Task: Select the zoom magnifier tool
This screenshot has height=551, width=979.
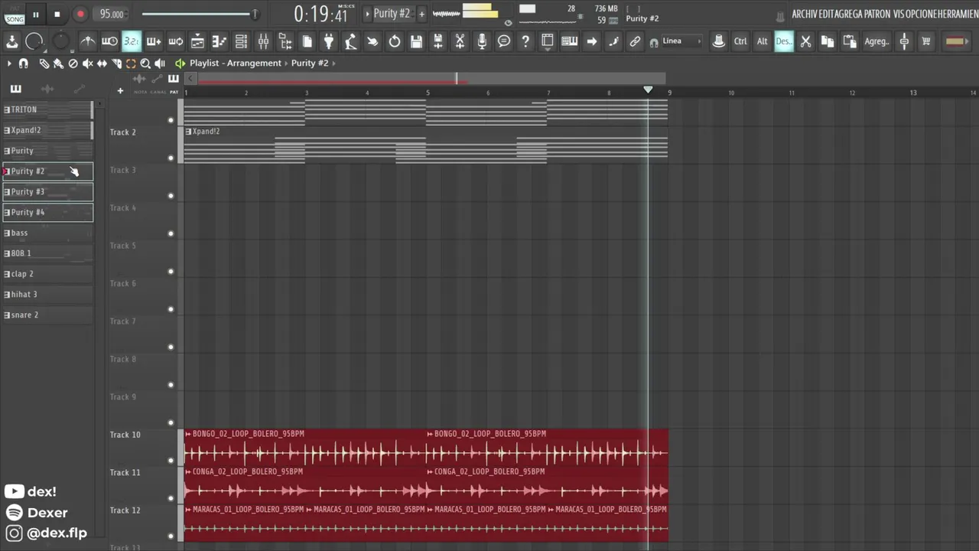Action: (145, 64)
